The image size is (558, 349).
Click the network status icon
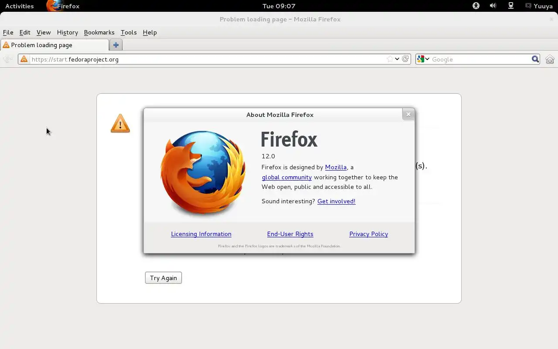511,6
